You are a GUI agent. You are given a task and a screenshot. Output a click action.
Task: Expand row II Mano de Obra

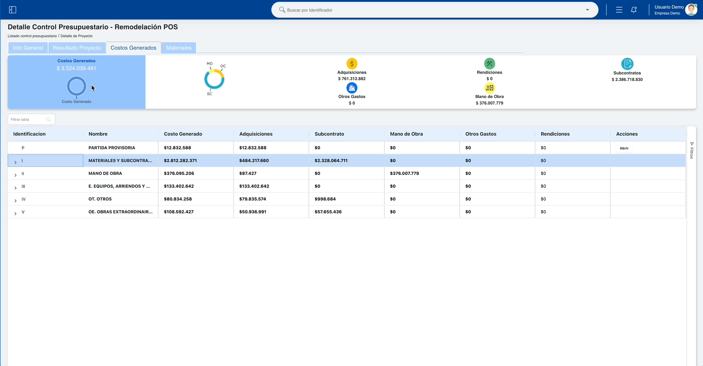tap(15, 175)
